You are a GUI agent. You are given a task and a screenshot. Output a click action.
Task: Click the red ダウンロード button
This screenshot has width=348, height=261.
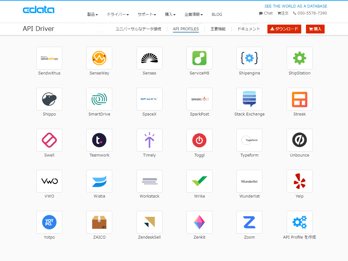click(284, 29)
